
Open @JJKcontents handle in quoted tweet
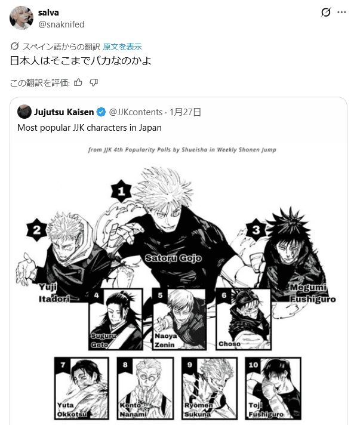tap(136, 112)
